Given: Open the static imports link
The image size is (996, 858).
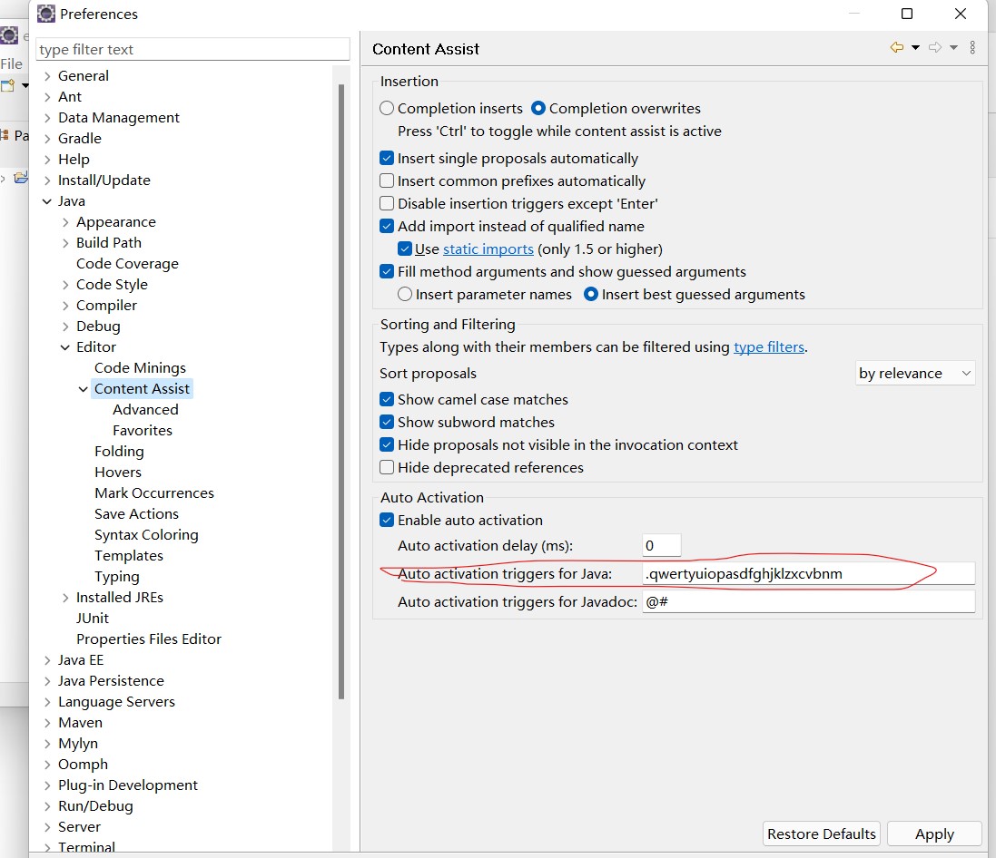Looking at the screenshot, I should pyautogui.click(x=488, y=249).
